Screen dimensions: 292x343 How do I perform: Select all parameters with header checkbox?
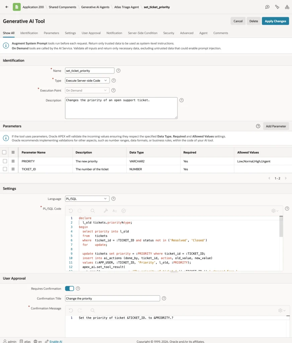click(4, 152)
